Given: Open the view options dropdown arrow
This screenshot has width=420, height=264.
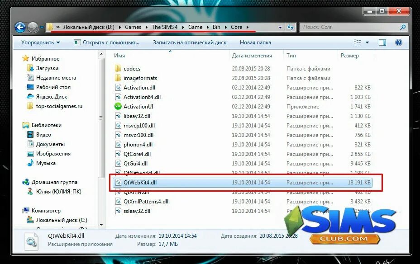Looking at the screenshot, I should click(367, 42).
